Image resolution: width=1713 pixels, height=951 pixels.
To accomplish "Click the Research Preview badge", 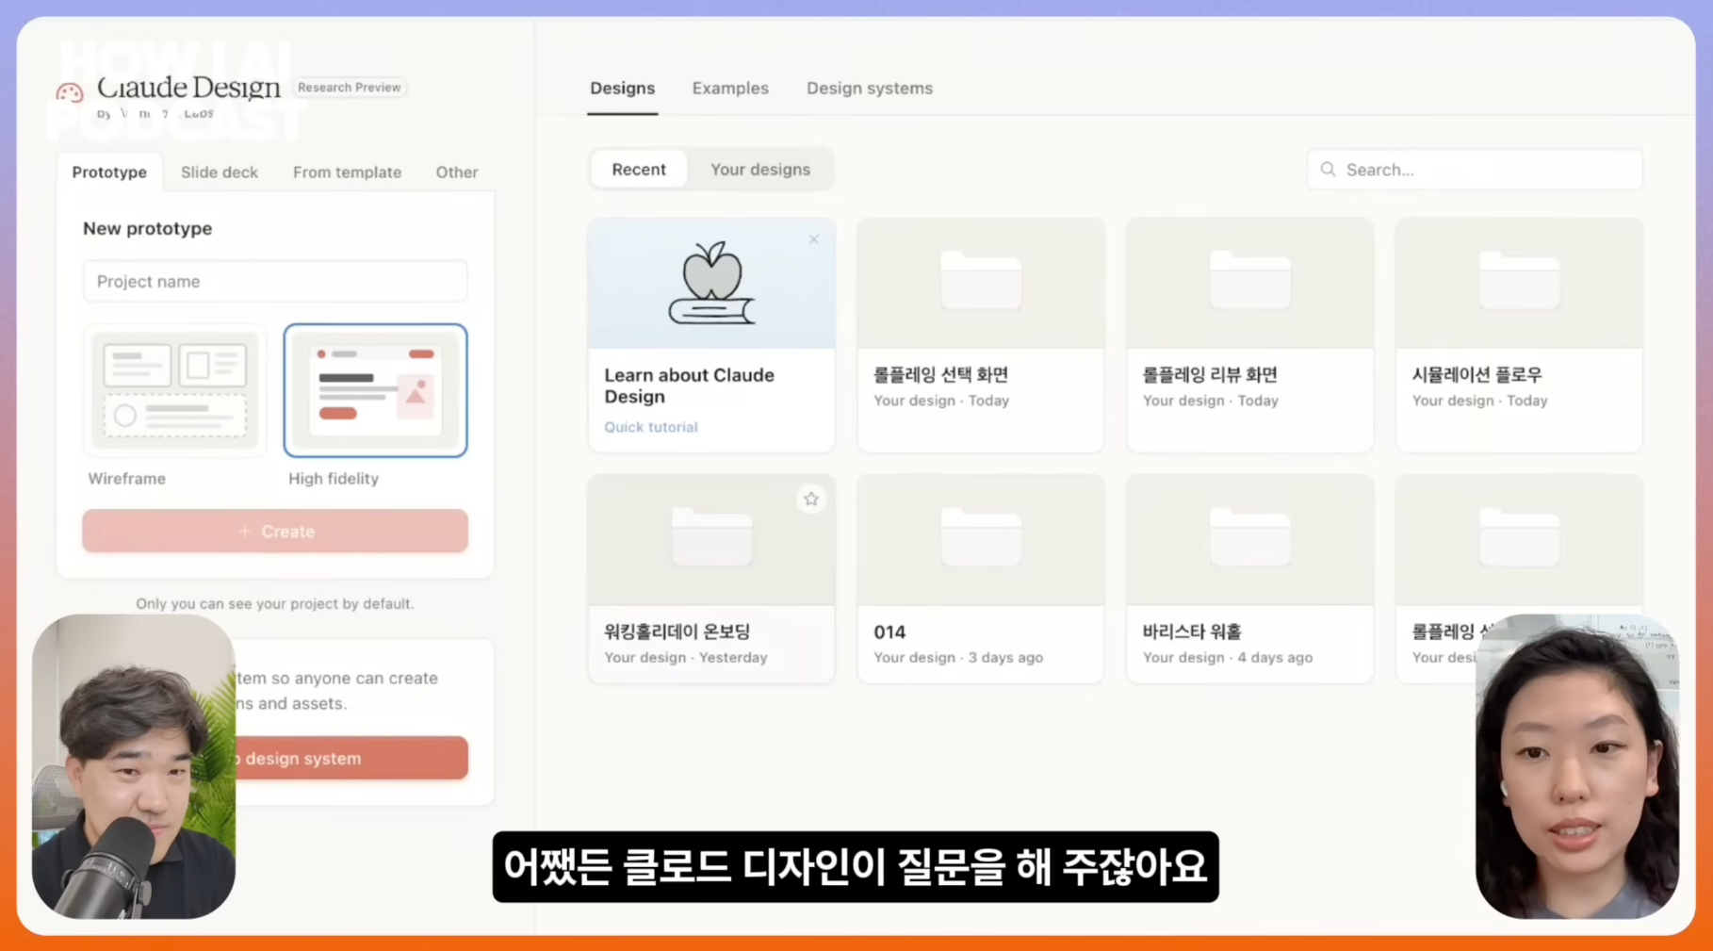I will (x=350, y=88).
